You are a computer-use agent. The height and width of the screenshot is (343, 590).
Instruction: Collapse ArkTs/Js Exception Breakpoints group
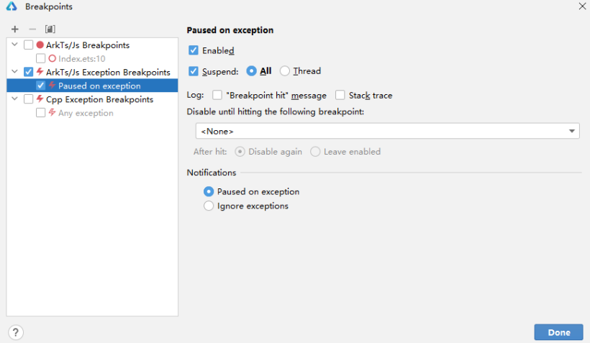14,72
